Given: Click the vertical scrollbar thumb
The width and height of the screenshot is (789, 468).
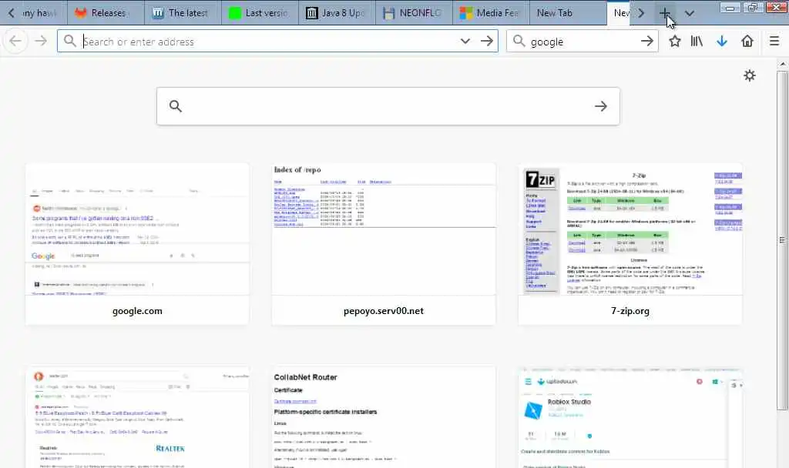Looking at the screenshot, I should pyautogui.click(x=782, y=240).
